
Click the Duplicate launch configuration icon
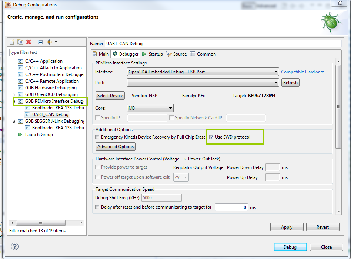[20, 42]
